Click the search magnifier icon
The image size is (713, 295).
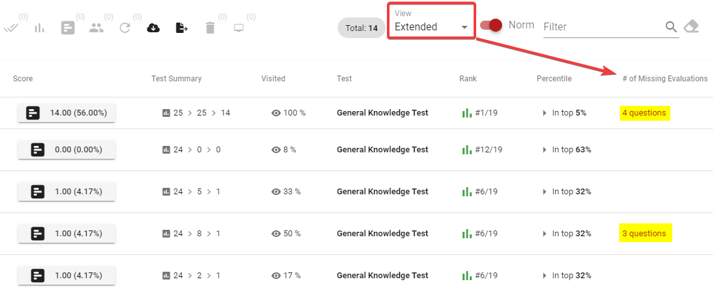(671, 26)
